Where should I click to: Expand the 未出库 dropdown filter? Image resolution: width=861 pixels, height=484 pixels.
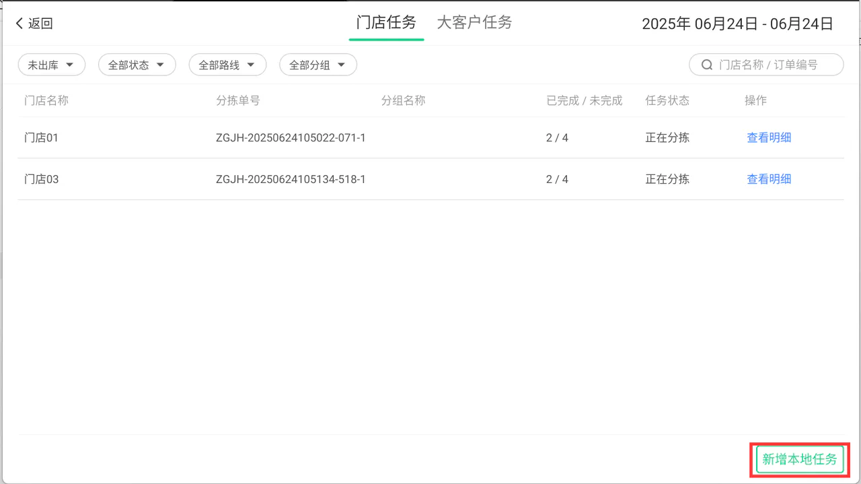[x=52, y=65]
